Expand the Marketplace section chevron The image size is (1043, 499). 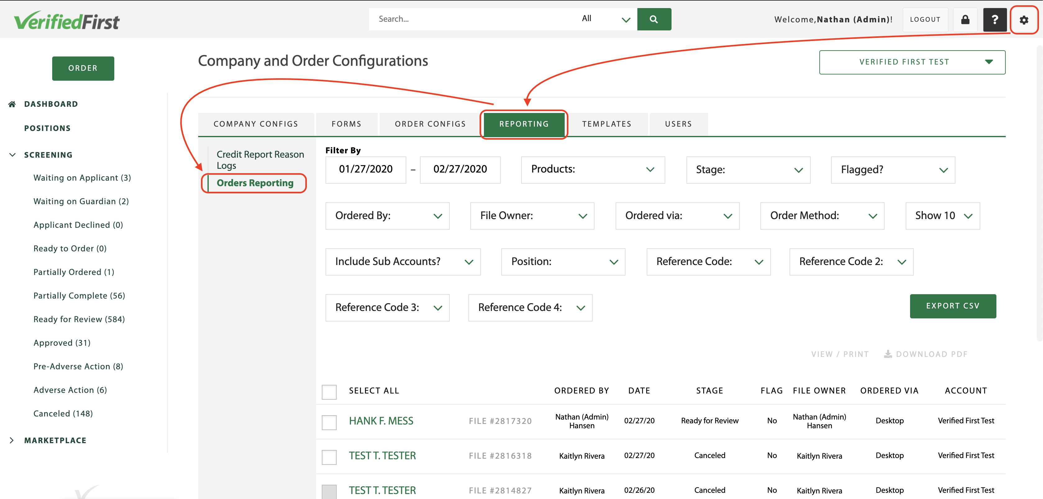(x=12, y=440)
